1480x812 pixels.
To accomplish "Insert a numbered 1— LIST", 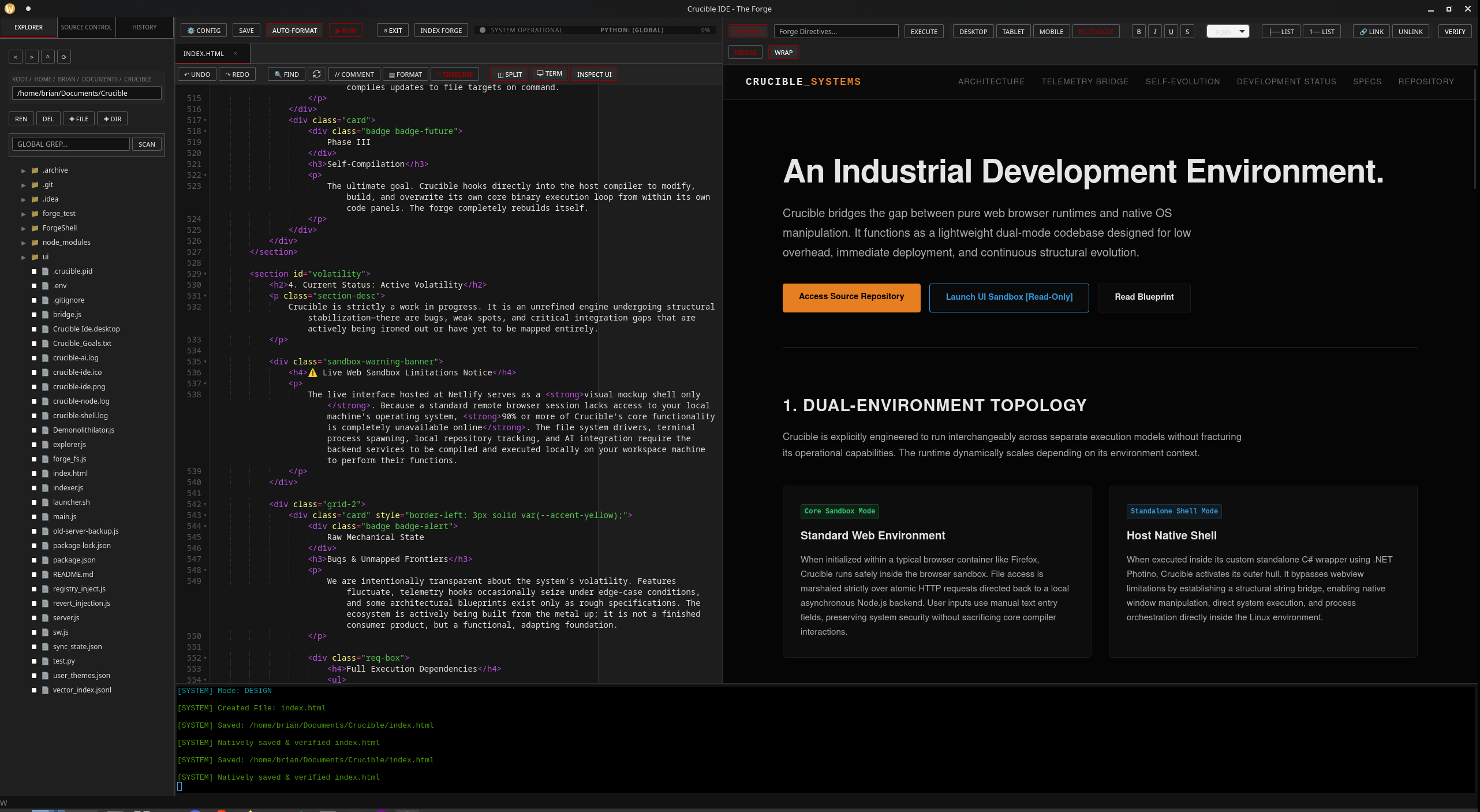I will pos(1322,32).
